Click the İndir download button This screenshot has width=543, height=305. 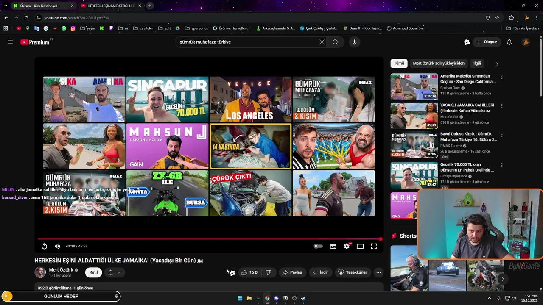pos(320,272)
